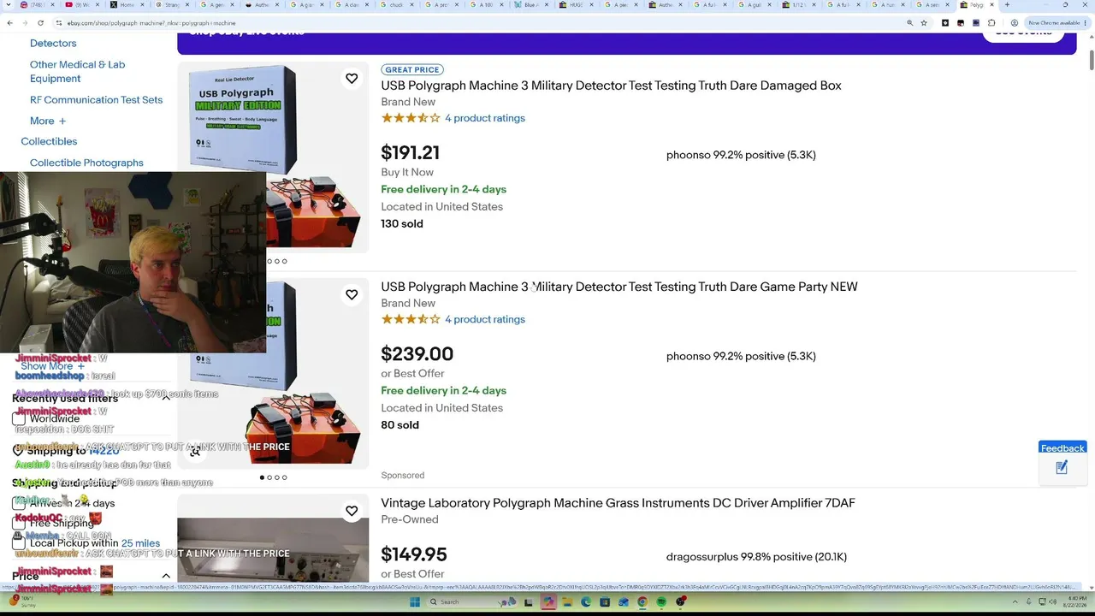Select the chuck browser tab
Image resolution: width=1095 pixels, height=616 pixels.
pos(395,5)
